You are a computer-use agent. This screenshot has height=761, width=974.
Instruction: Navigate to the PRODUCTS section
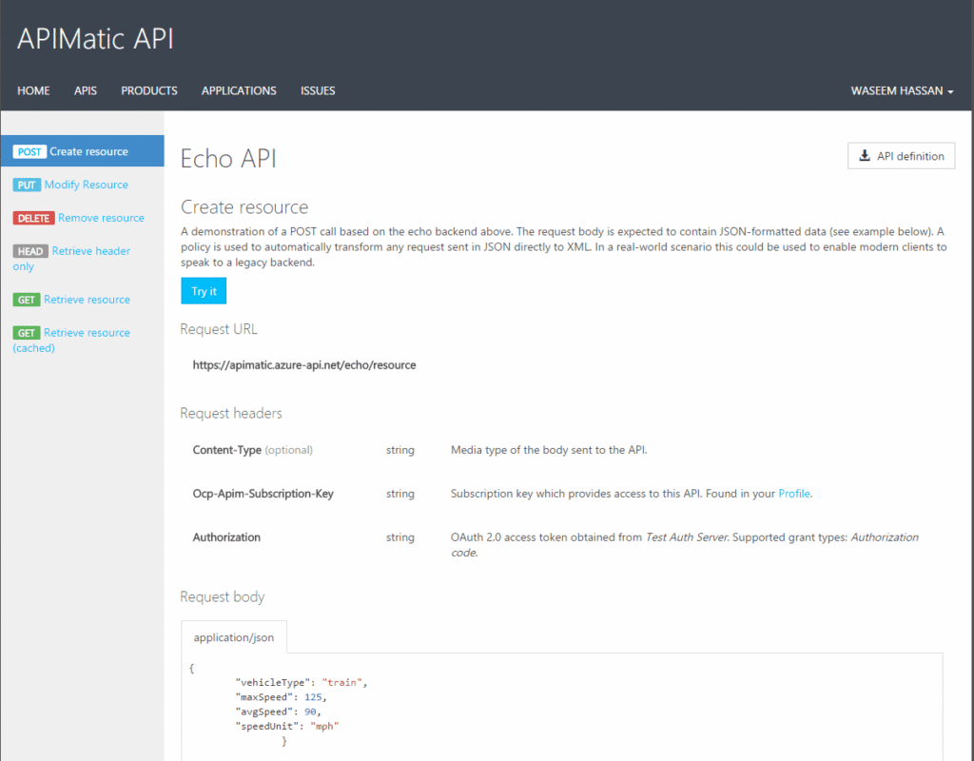coord(148,90)
